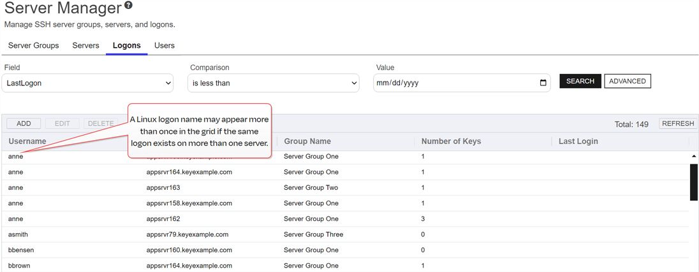This screenshot has width=699, height=272.
Task: Click into the Value date field
Action: click(453, 83)
